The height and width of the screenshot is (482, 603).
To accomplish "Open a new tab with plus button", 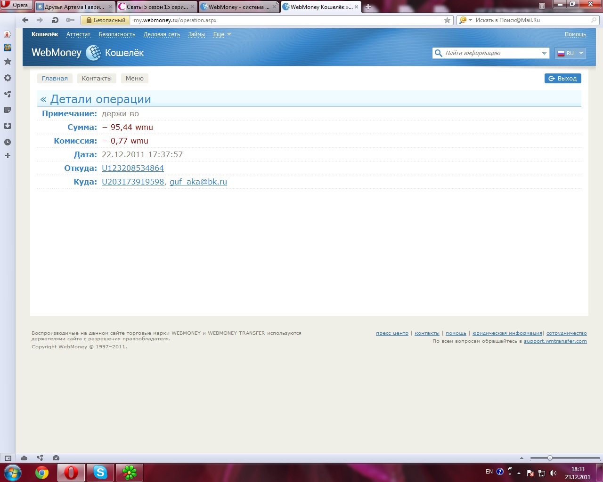I will (368, 7).
